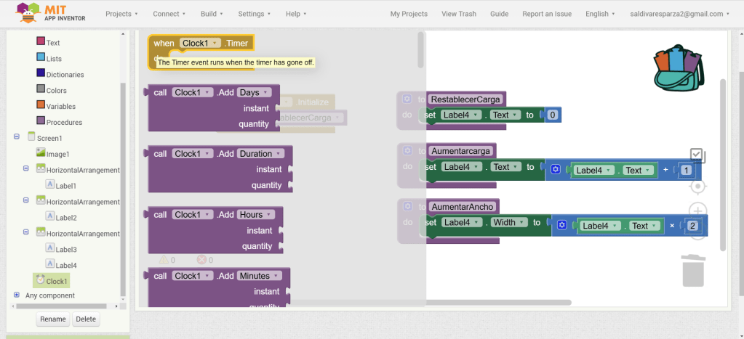Click the trash can in workspace
Viewport: 744px width, 339px height.
693,270
